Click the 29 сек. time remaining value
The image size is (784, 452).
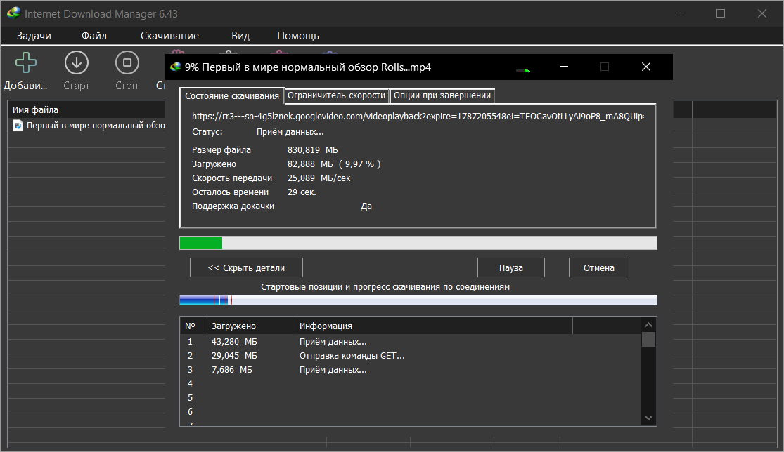click(x=302, y=192)
